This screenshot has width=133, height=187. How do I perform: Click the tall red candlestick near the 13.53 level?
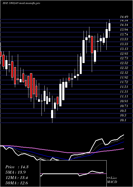point(92,45)
